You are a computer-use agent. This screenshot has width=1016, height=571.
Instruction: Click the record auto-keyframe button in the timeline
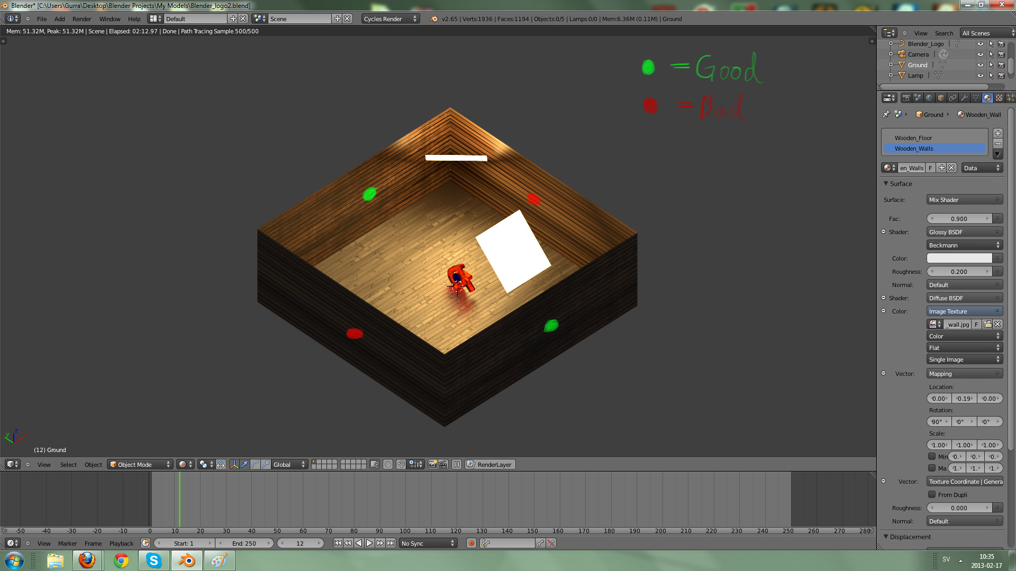click(471, 543)
